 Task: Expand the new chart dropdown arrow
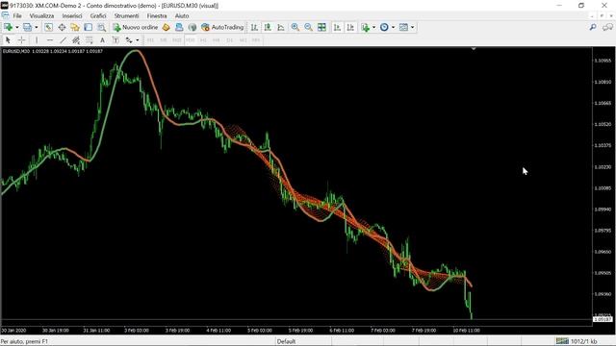(17, 27)
